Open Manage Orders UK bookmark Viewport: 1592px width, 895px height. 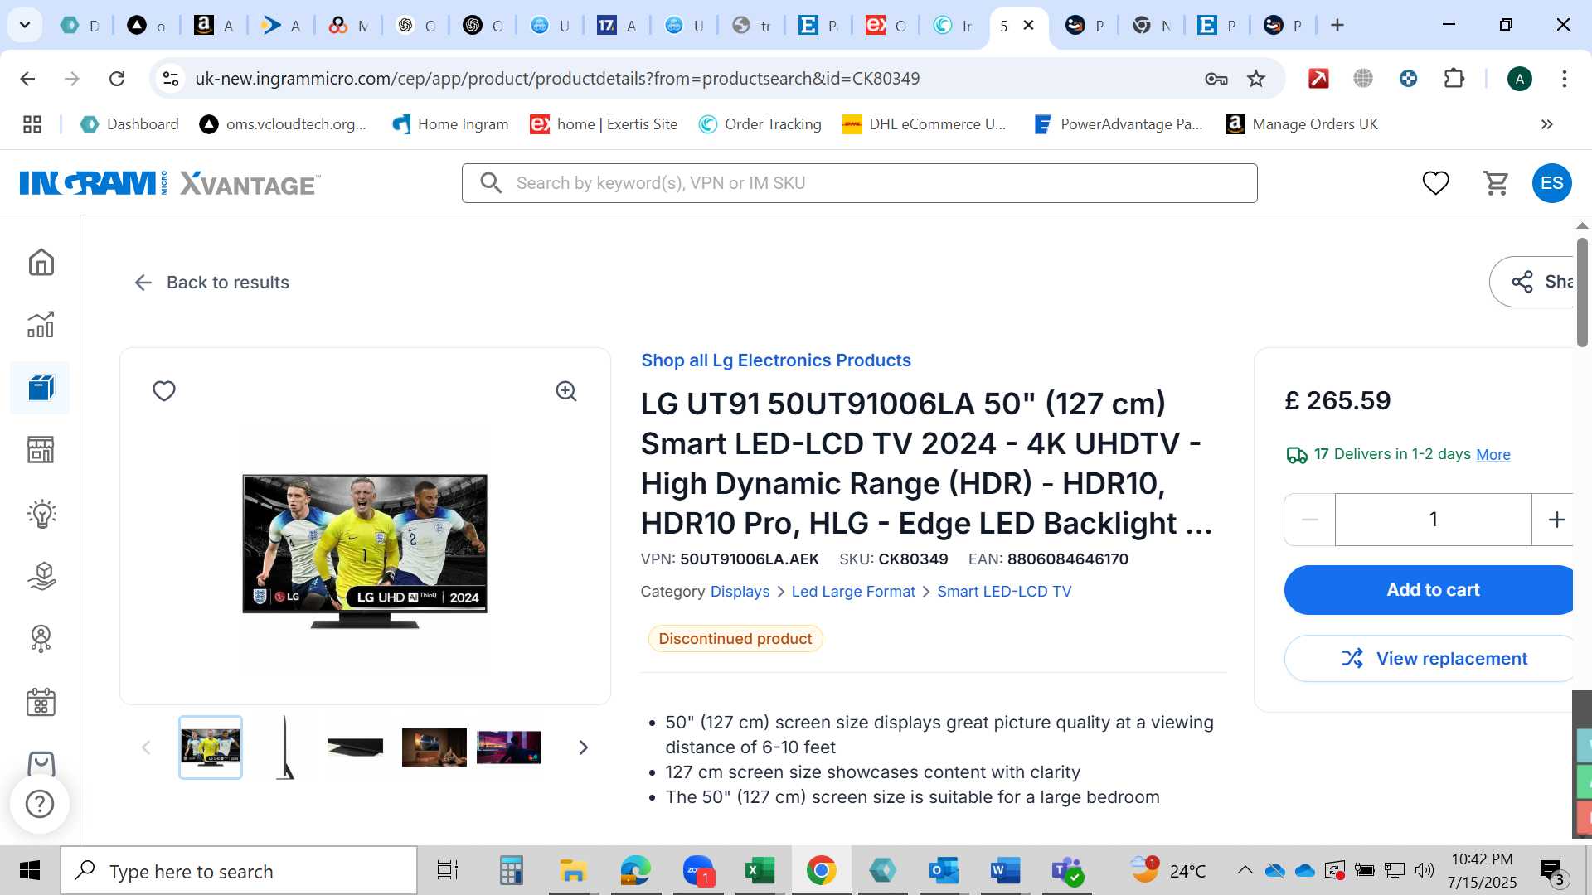1302,124
